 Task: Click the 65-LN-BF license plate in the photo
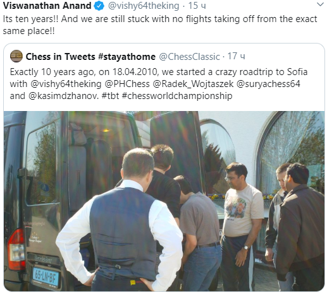(46, 277)
